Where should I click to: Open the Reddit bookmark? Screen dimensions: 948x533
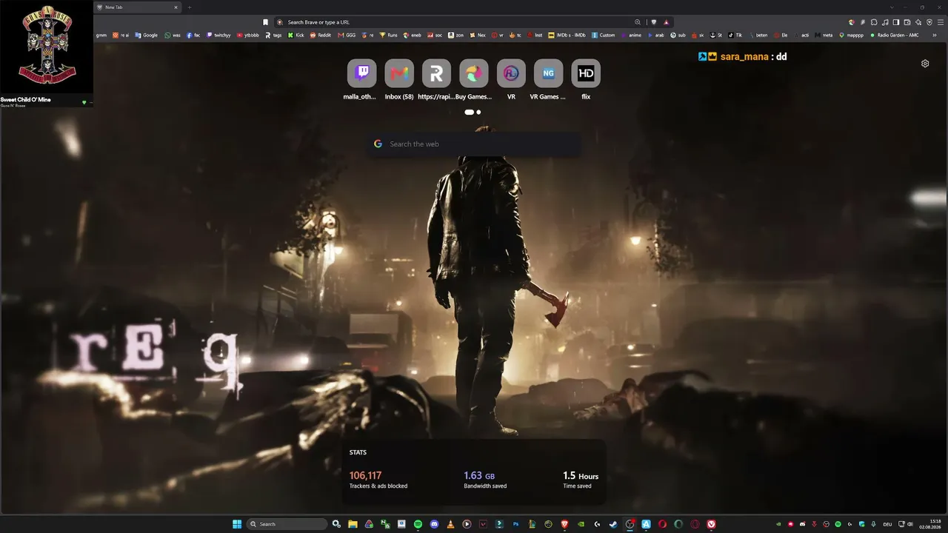[321, 35]
